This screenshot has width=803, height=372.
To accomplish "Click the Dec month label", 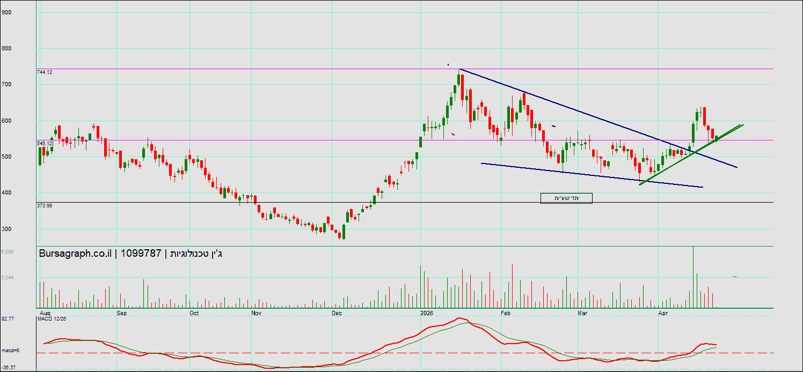I will (x=337, y=313).
